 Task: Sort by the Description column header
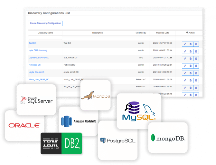click(98, 33)
